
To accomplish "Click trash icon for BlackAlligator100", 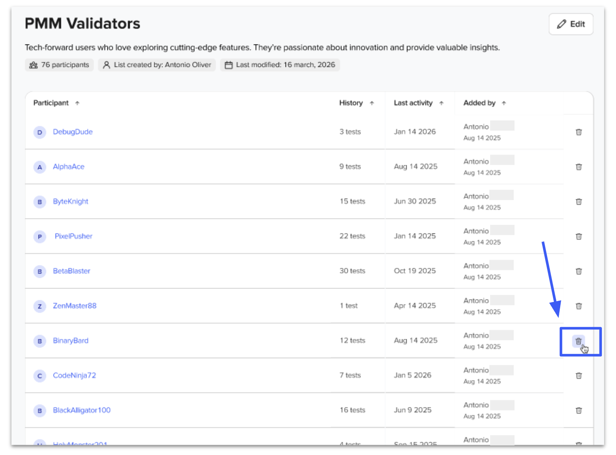I will click(579, 410).
